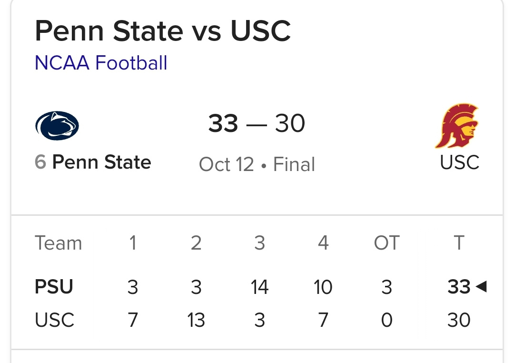This screenshot has width=514, height=363.
Task: Click the 33 — 30 final score
Action: [x=257, y=124]
